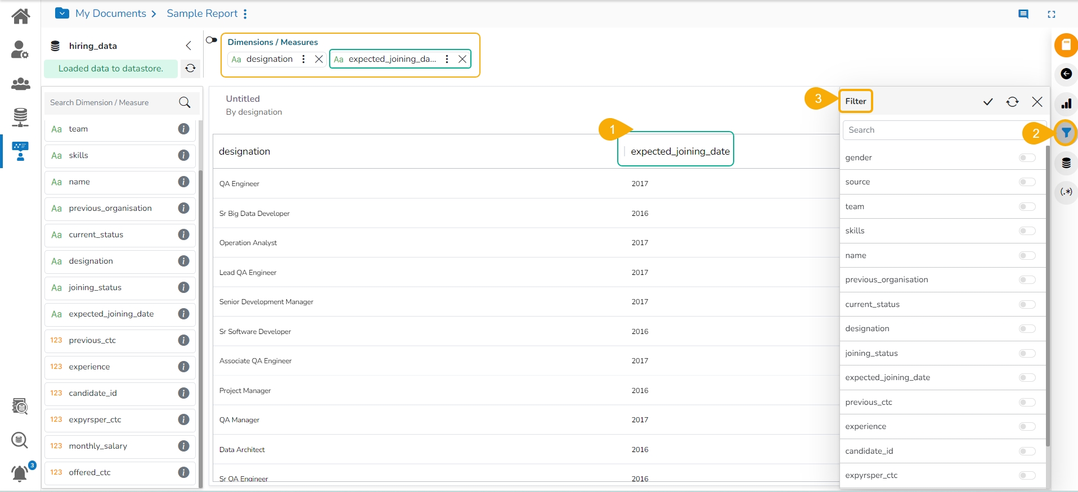Open the comments icon in header
Screen dimensions: 1078x492
click(x=1023, y=14)
